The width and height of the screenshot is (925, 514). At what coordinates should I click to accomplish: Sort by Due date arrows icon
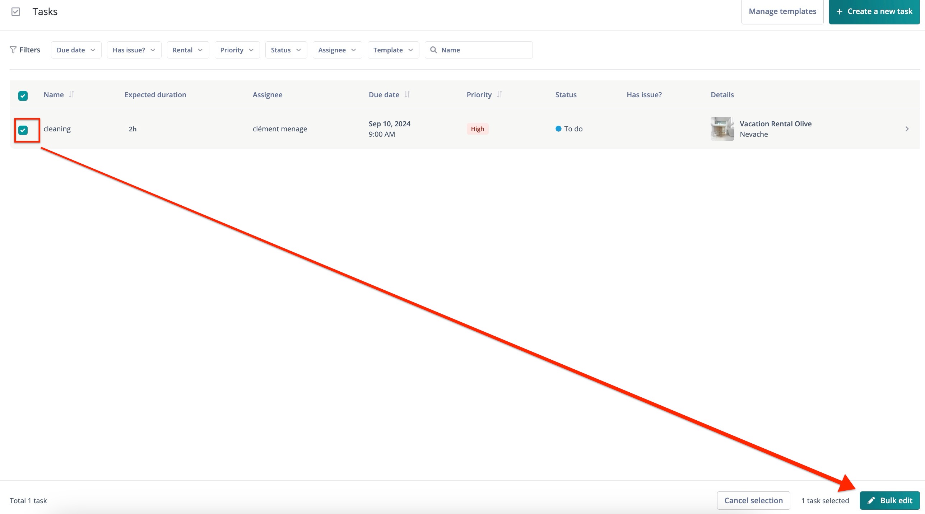(407, 94)
